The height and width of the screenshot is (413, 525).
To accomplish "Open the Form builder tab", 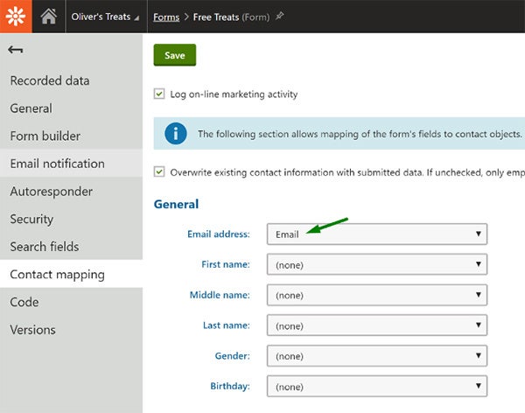I will coord(45,136).
